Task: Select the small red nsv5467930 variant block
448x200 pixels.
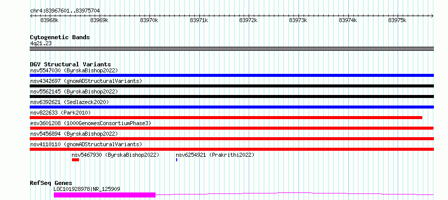Action: coord(76,160)
